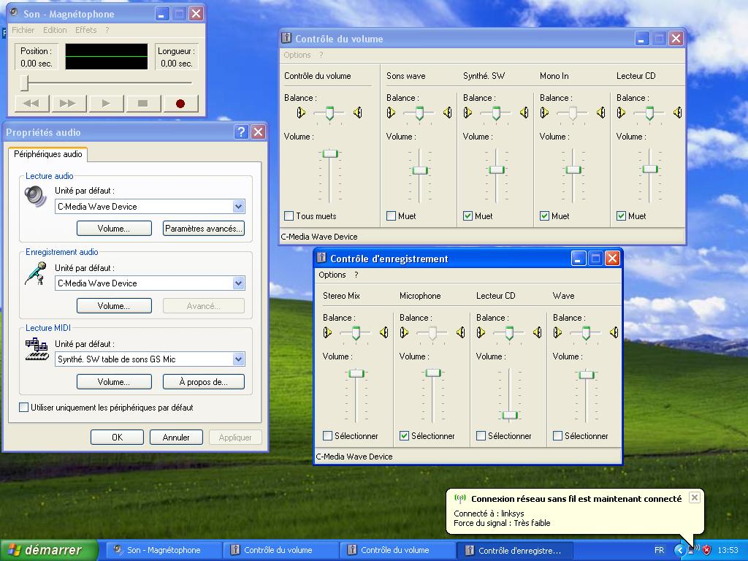The height and width of the screenshot is (561, 748).
Task: Click the play button in Magnétophone
Action: pyautogui.click(x=106, y=104)
